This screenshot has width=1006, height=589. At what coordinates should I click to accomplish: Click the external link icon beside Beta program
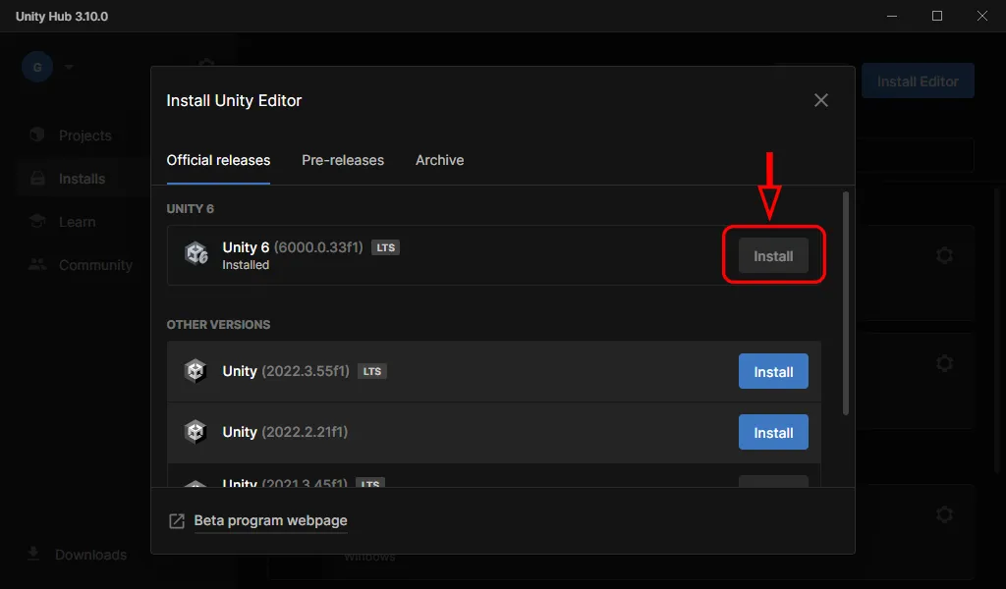click(x=177, y=521)
